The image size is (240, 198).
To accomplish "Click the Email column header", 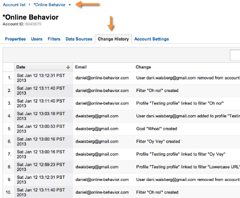I will 81,67.
